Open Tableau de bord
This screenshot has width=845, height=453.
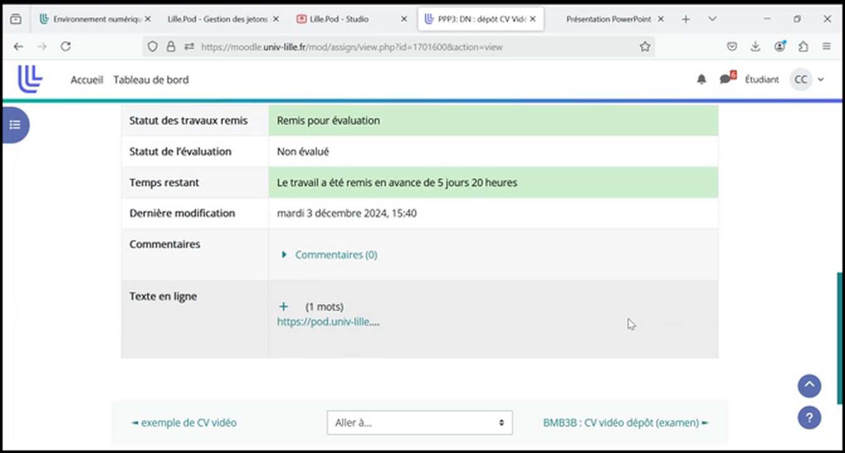pos(151,79)
